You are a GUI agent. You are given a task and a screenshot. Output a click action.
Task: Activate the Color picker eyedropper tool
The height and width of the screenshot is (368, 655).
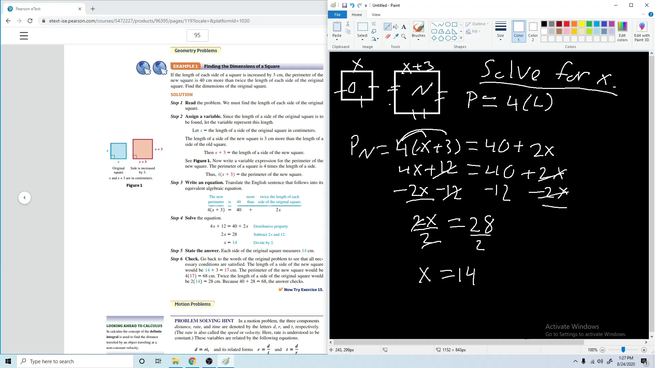[396, 36]
